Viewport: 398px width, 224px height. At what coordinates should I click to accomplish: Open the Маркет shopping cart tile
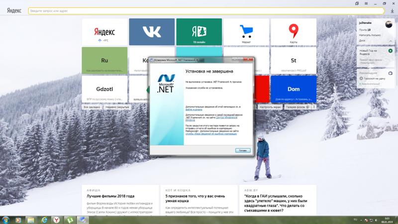pos(246,32)
